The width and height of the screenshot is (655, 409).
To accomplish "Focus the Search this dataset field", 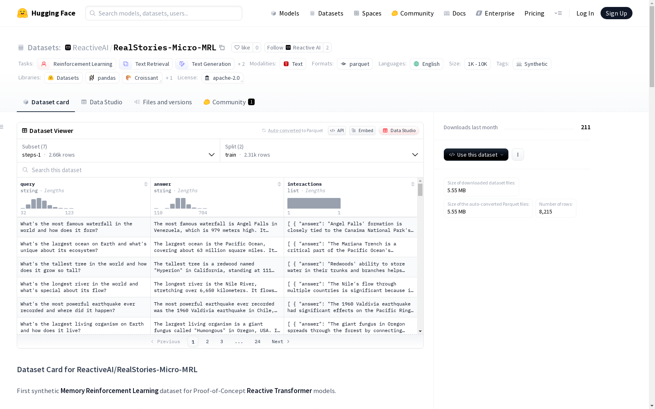I will coord(220,170).
